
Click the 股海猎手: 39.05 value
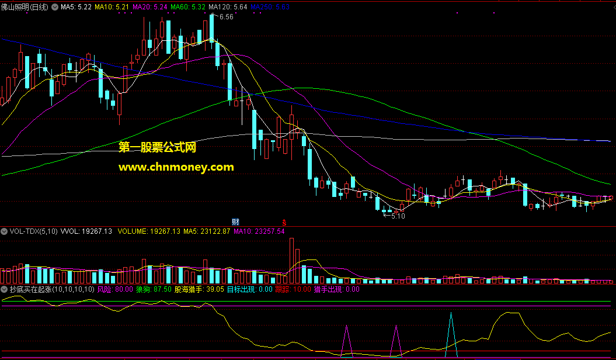199,289
